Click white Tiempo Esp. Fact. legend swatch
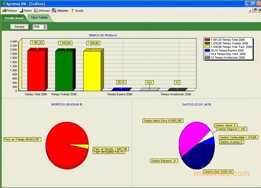This screenshot has width=261, height=188. click(207, 54)
